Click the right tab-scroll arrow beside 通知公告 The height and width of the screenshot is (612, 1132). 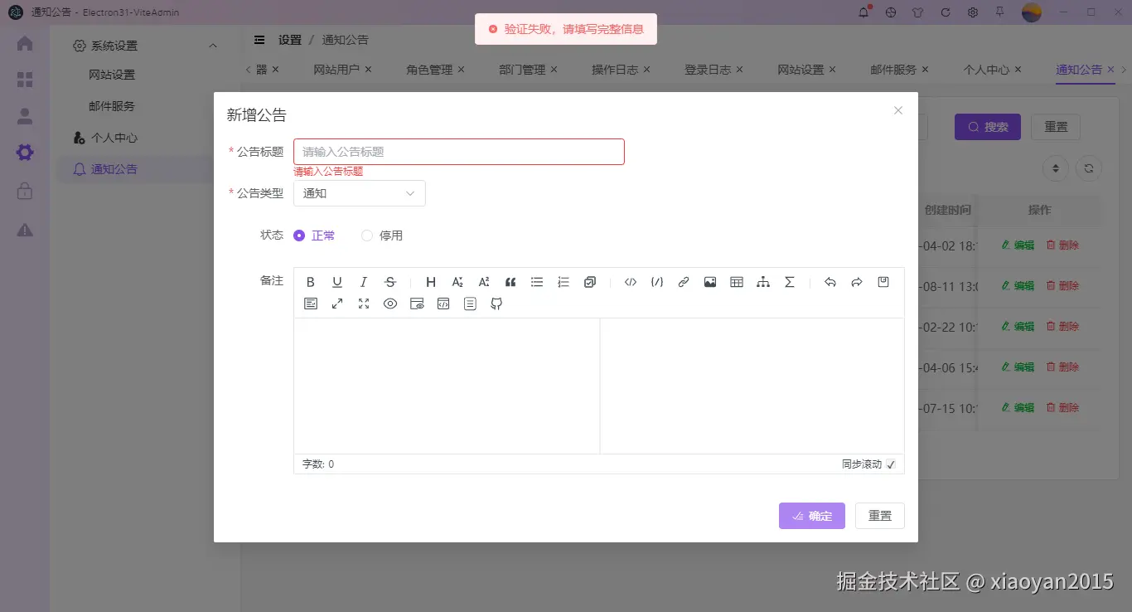pos(1124,70)
